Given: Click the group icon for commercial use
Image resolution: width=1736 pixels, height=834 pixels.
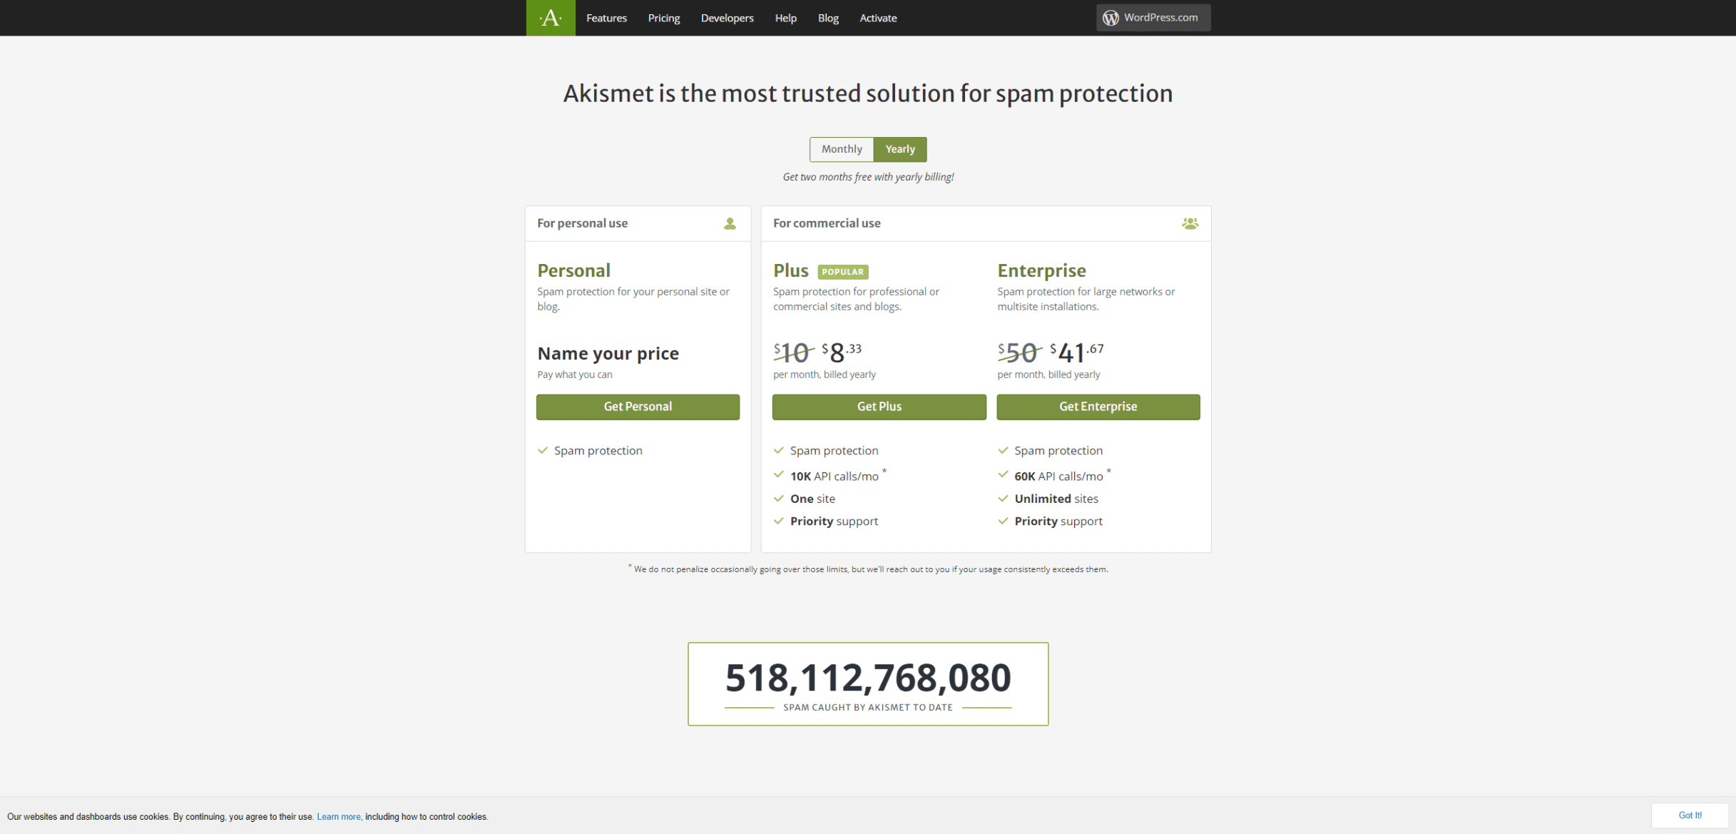Looking at the screenshot, I should point(1190,223).
